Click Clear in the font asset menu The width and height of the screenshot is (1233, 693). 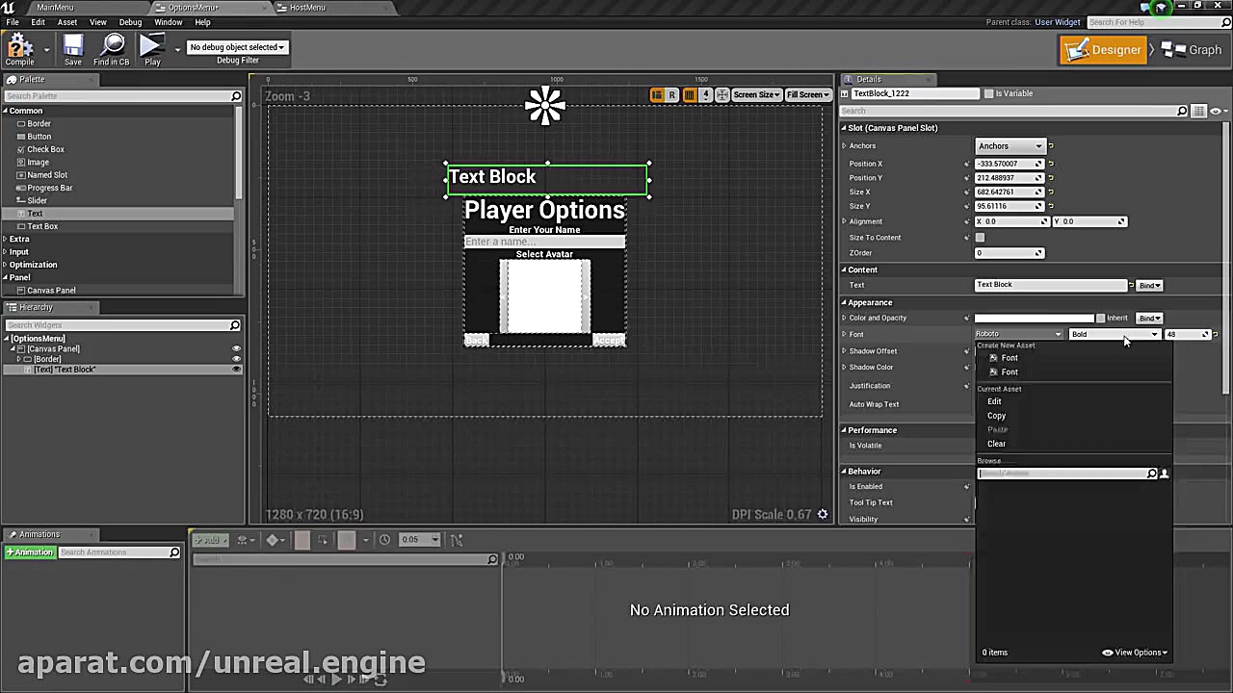[996, 444]
